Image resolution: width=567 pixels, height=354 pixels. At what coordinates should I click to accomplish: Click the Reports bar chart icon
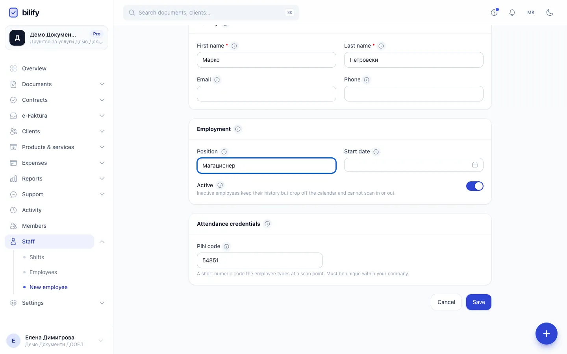click(13, 179)
